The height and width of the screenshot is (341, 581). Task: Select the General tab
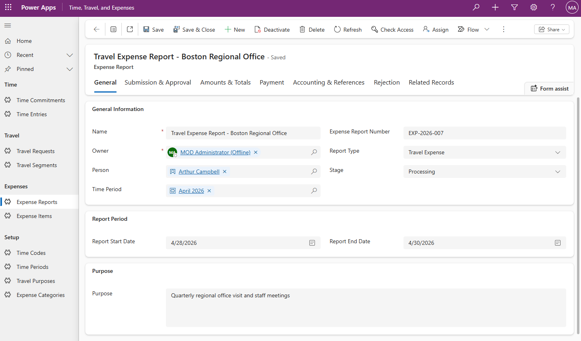[105, 83]
